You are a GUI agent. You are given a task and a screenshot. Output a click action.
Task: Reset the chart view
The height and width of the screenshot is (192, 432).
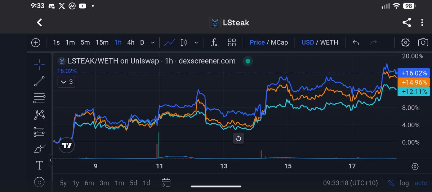point(239,138)
